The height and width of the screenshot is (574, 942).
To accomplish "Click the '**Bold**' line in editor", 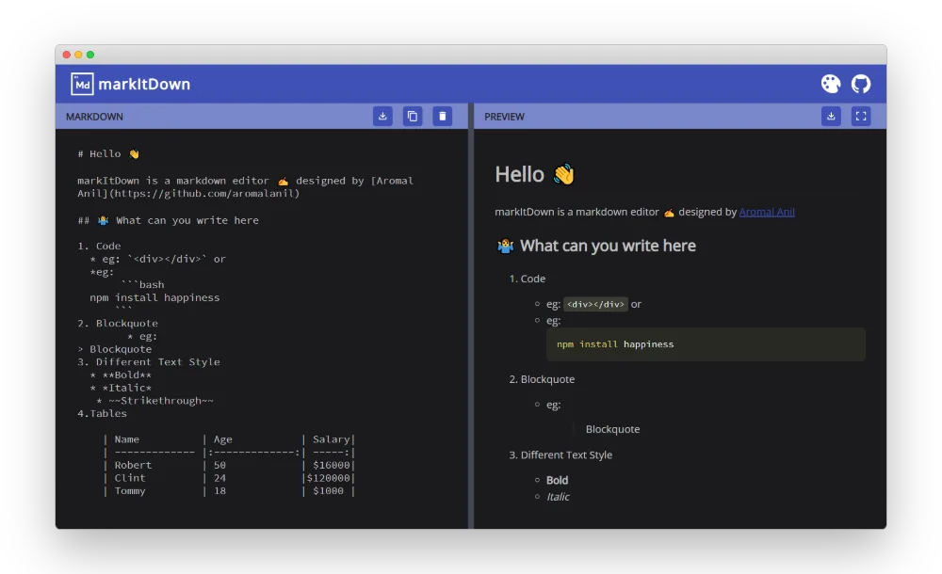I will pos(121,375).
